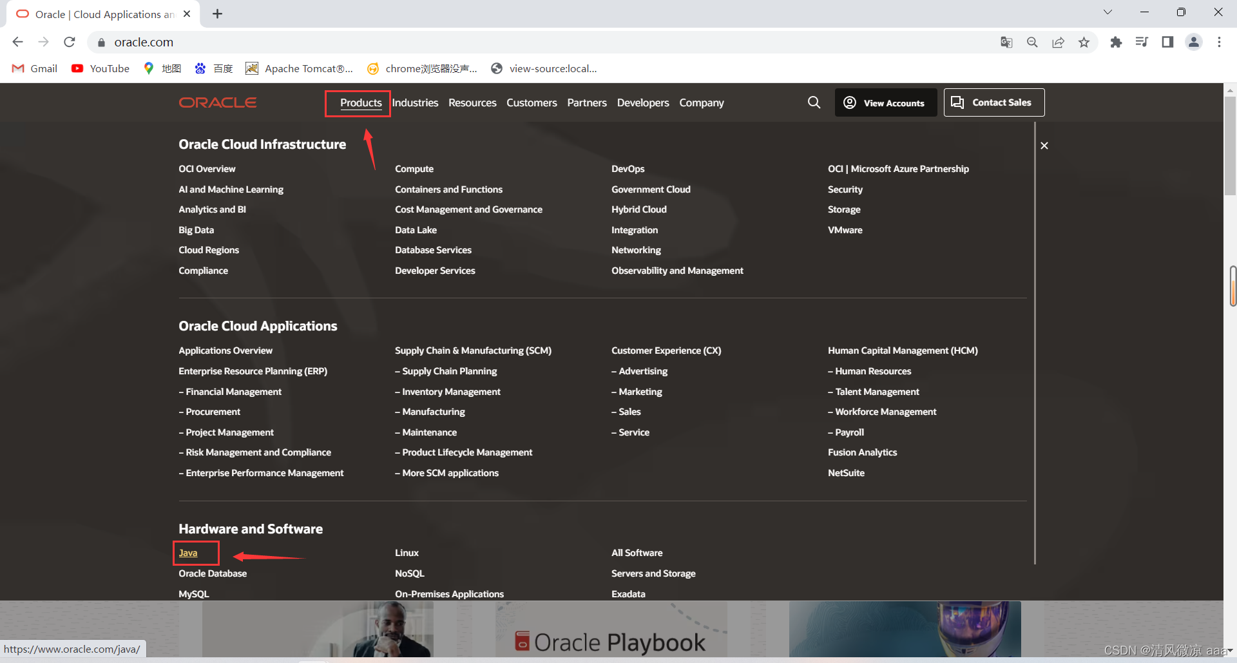This screenshot has width=1237, height=663.
Task: Open the Products menu
Action: point(361,103)
